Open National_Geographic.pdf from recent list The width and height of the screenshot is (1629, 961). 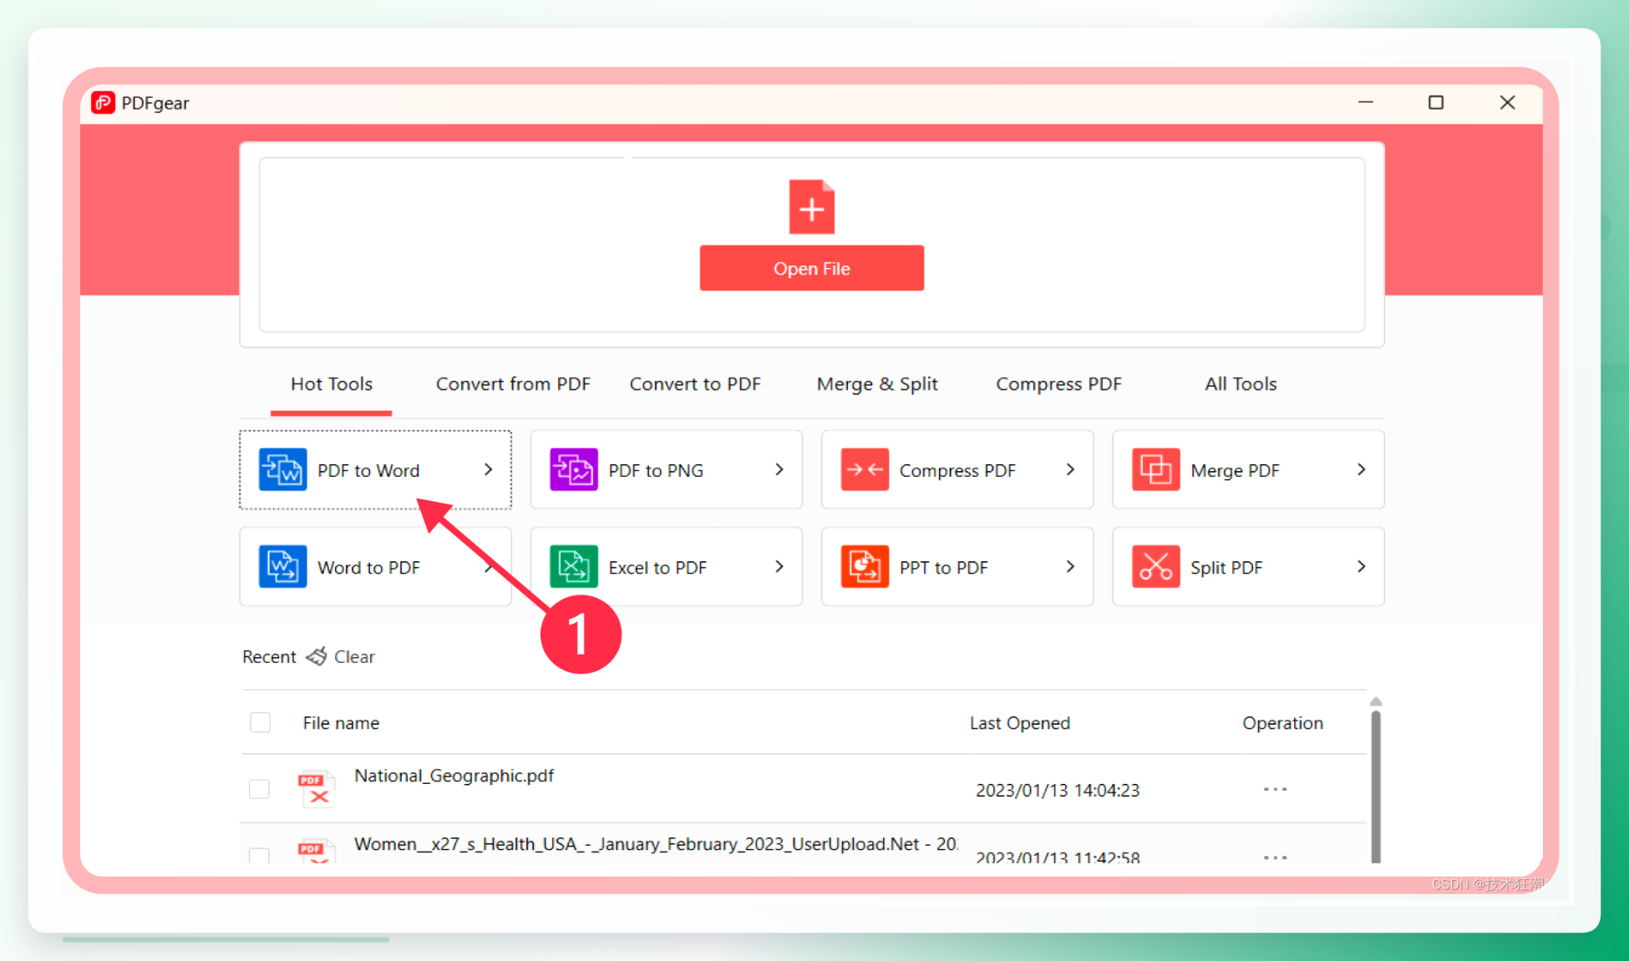click(x=454, y=776)
